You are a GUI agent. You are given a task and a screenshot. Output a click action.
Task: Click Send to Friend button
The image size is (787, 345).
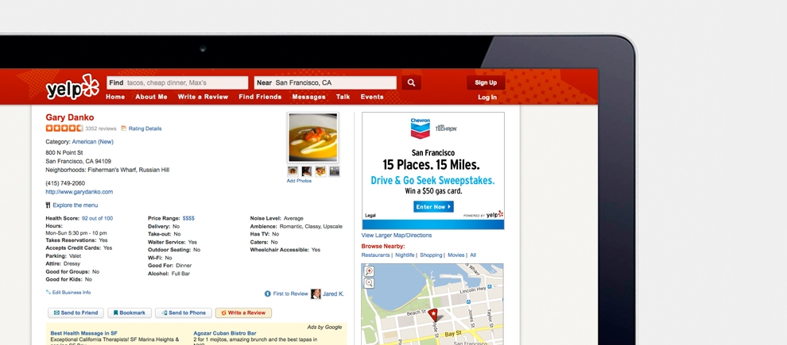[x=76, y=313]
